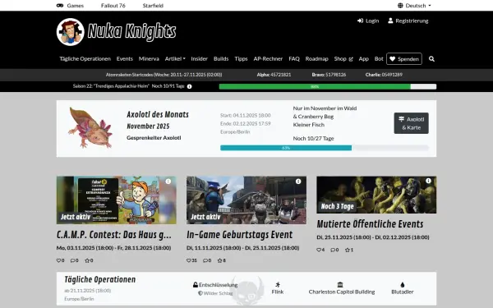Open the Deutsch language dropdown
493x308 pixels.
[x=414, y=6]
